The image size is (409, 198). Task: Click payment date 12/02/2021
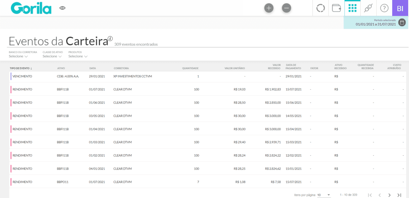point(294,155)
